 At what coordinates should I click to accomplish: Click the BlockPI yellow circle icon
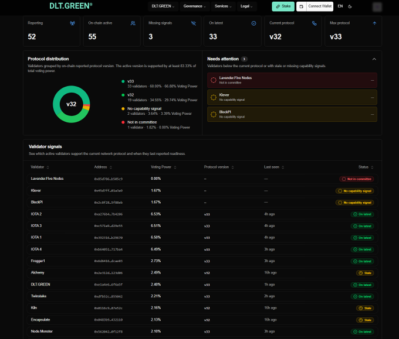(x=214, y=114)
